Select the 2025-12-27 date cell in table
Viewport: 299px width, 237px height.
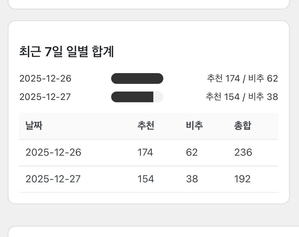click(53, 179)
